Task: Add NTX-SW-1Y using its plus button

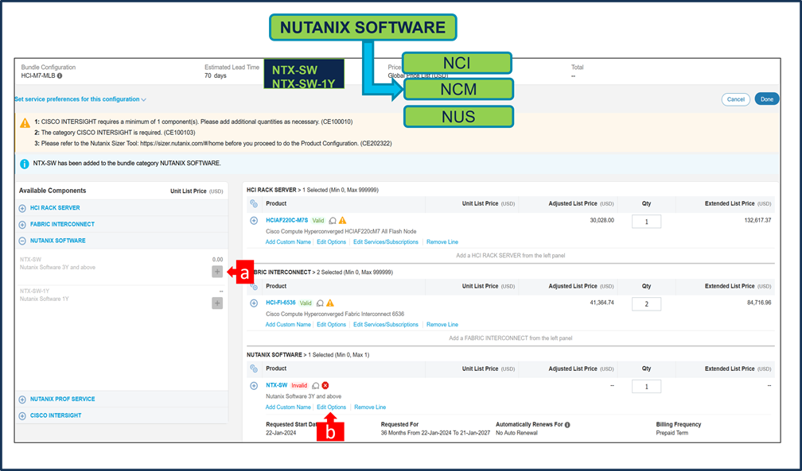Action: point(217,303)
